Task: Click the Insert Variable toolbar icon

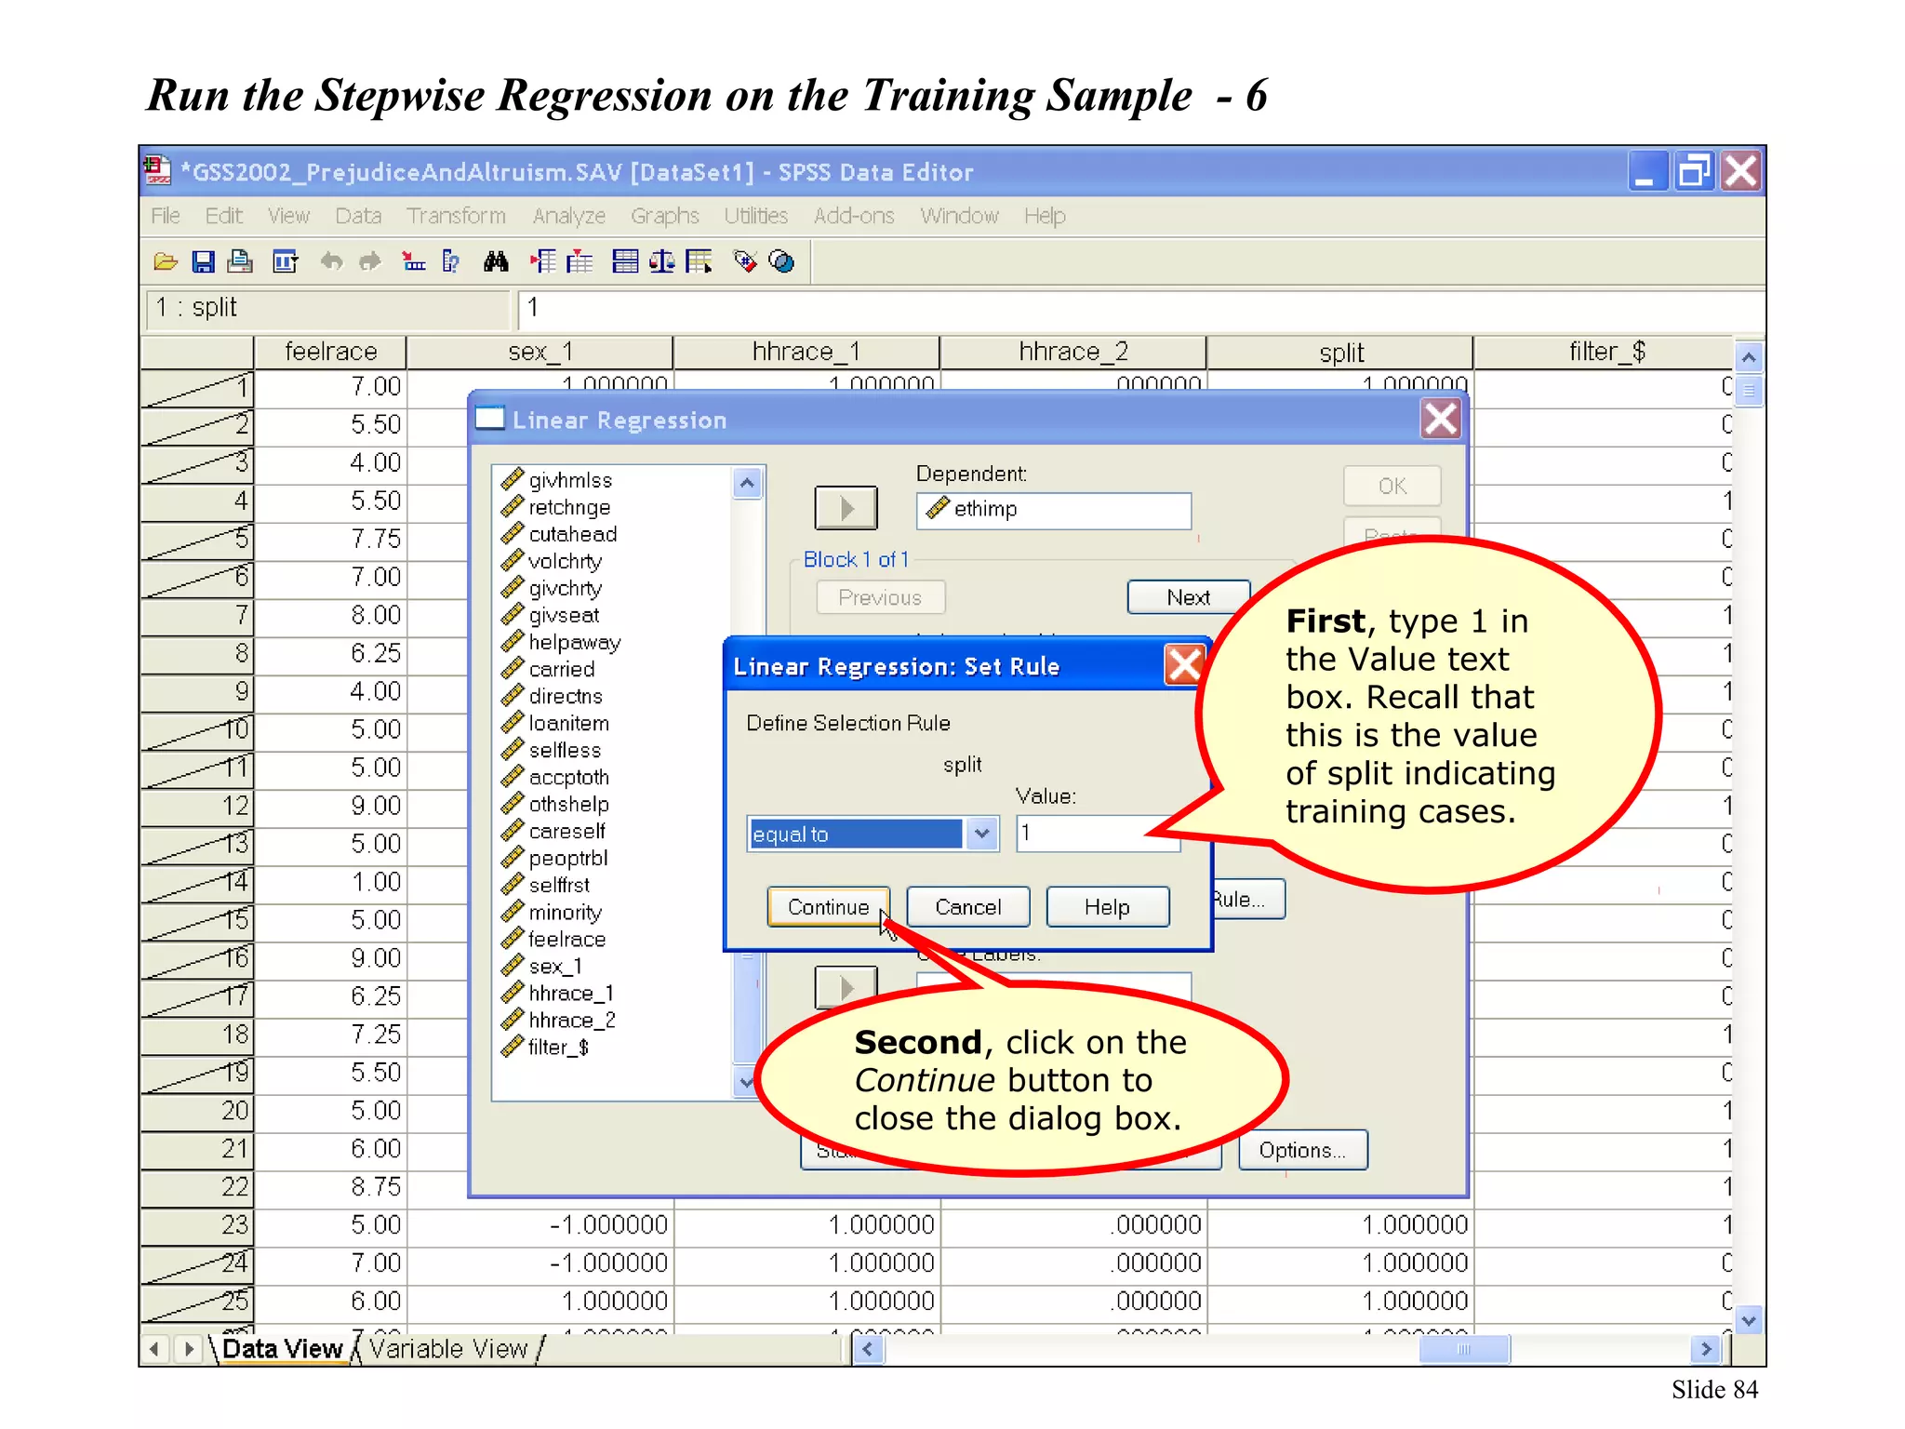Action: [x=579, y=261]
